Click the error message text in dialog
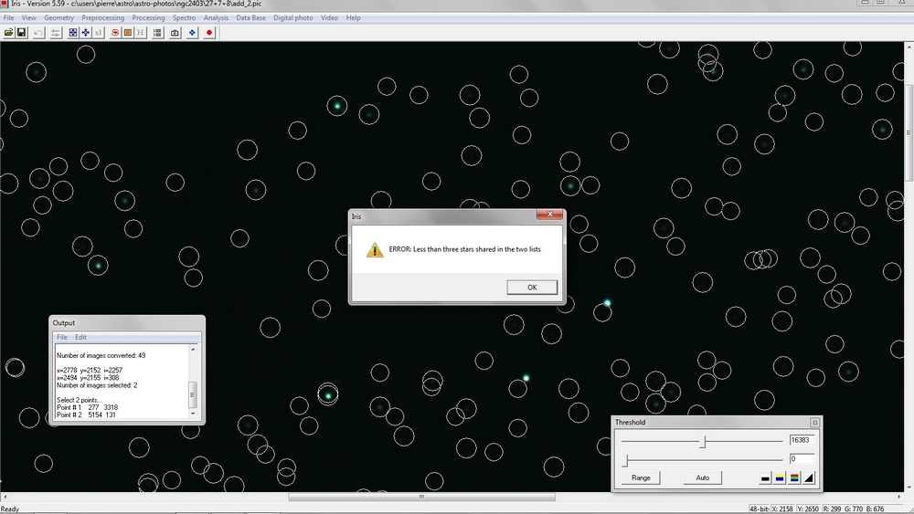914x514 pixels. pyautogui.click(x=464, y=249)
